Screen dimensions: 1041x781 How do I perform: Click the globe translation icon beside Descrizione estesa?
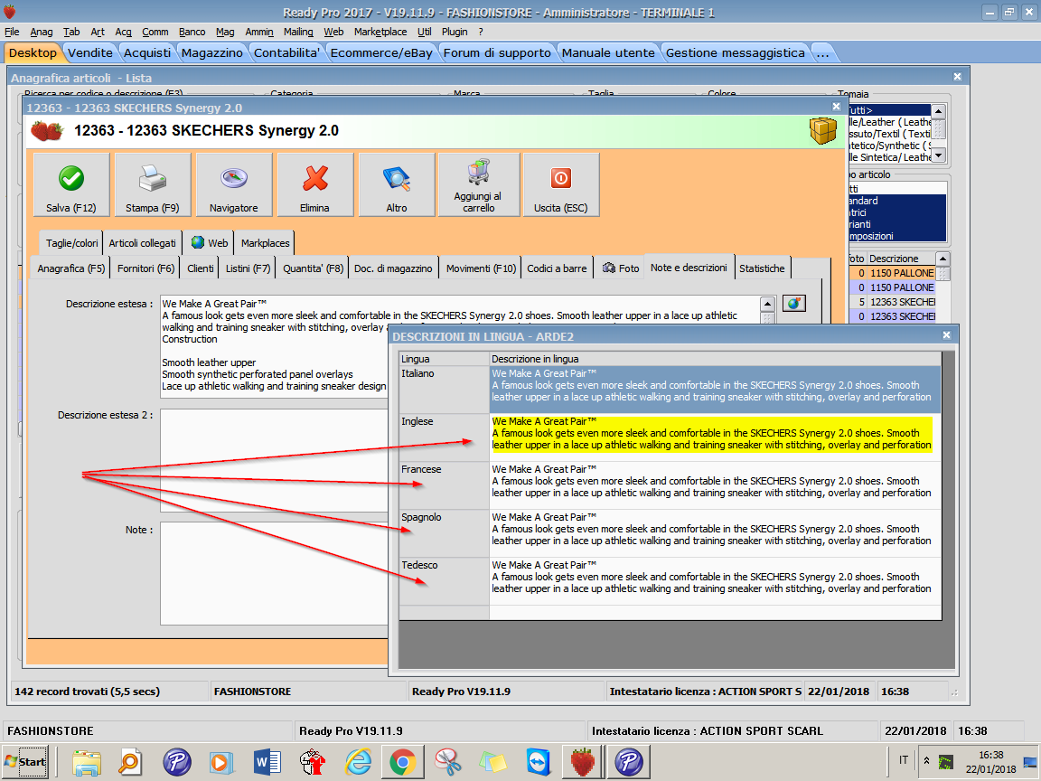coord(793,304)
